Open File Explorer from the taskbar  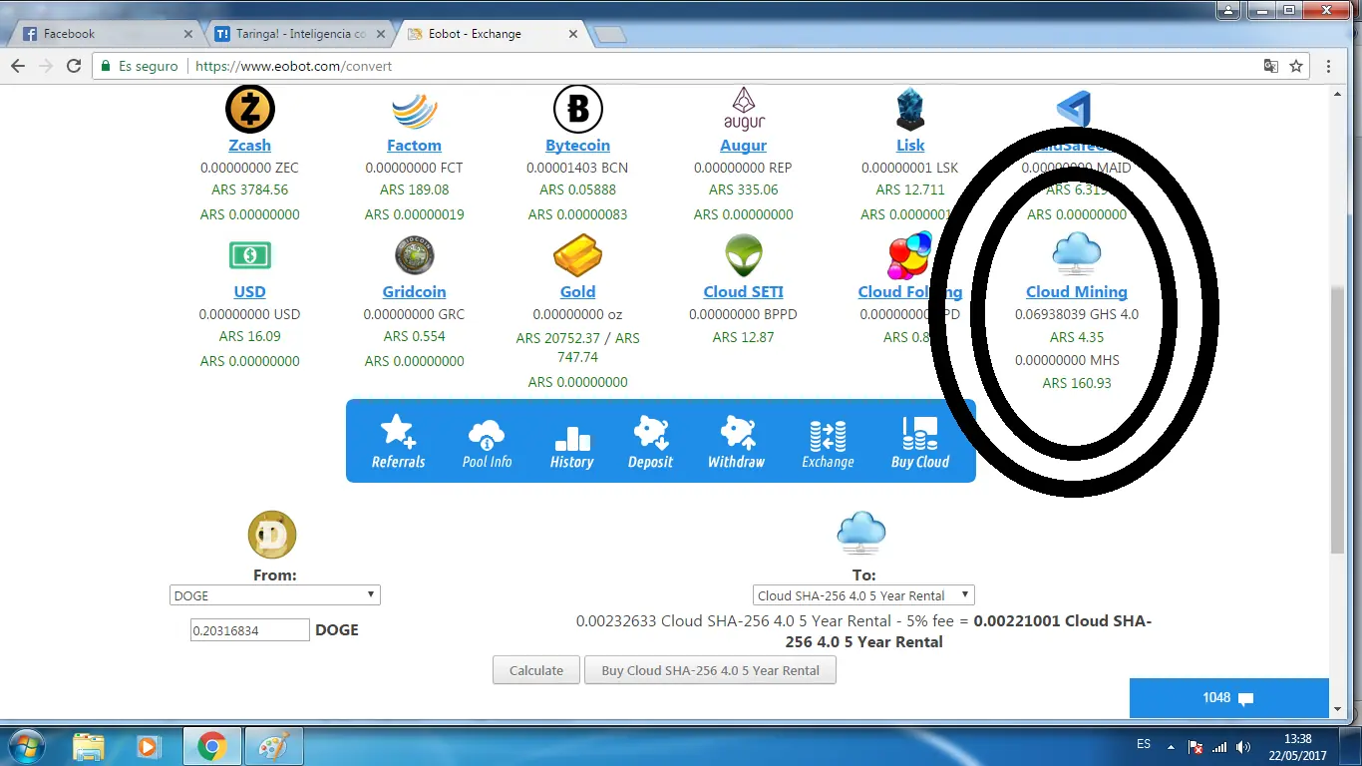pyautogui.click(x=88, y=746)
